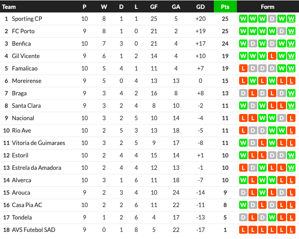Viewport: 299px width, 239px height.
Task: Open the Benfica team link
Action: [x=21, y=44]
